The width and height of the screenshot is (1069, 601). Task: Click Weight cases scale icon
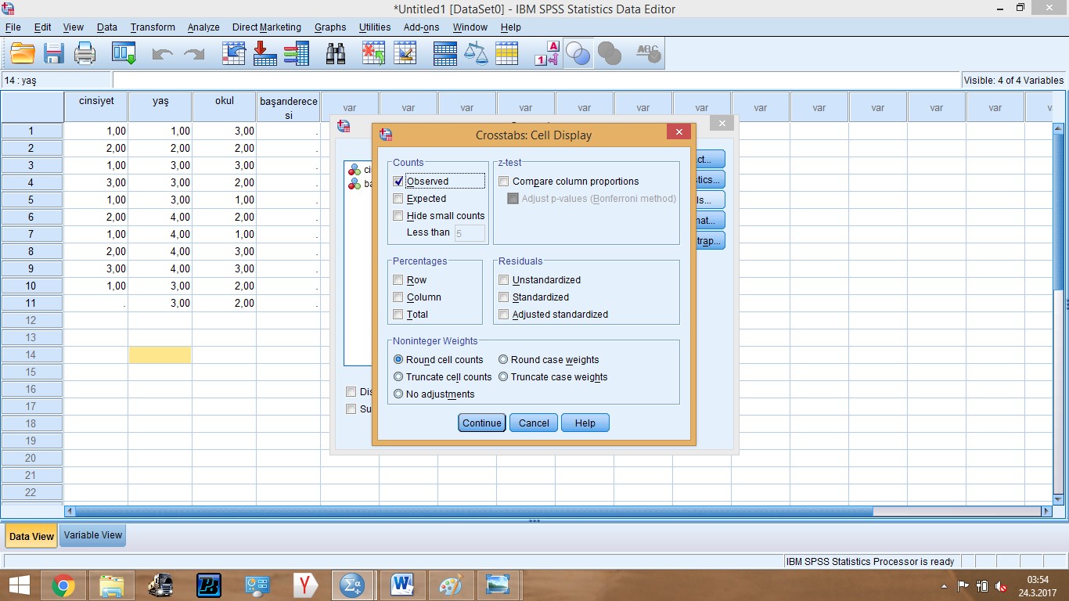tap(476, 53)
